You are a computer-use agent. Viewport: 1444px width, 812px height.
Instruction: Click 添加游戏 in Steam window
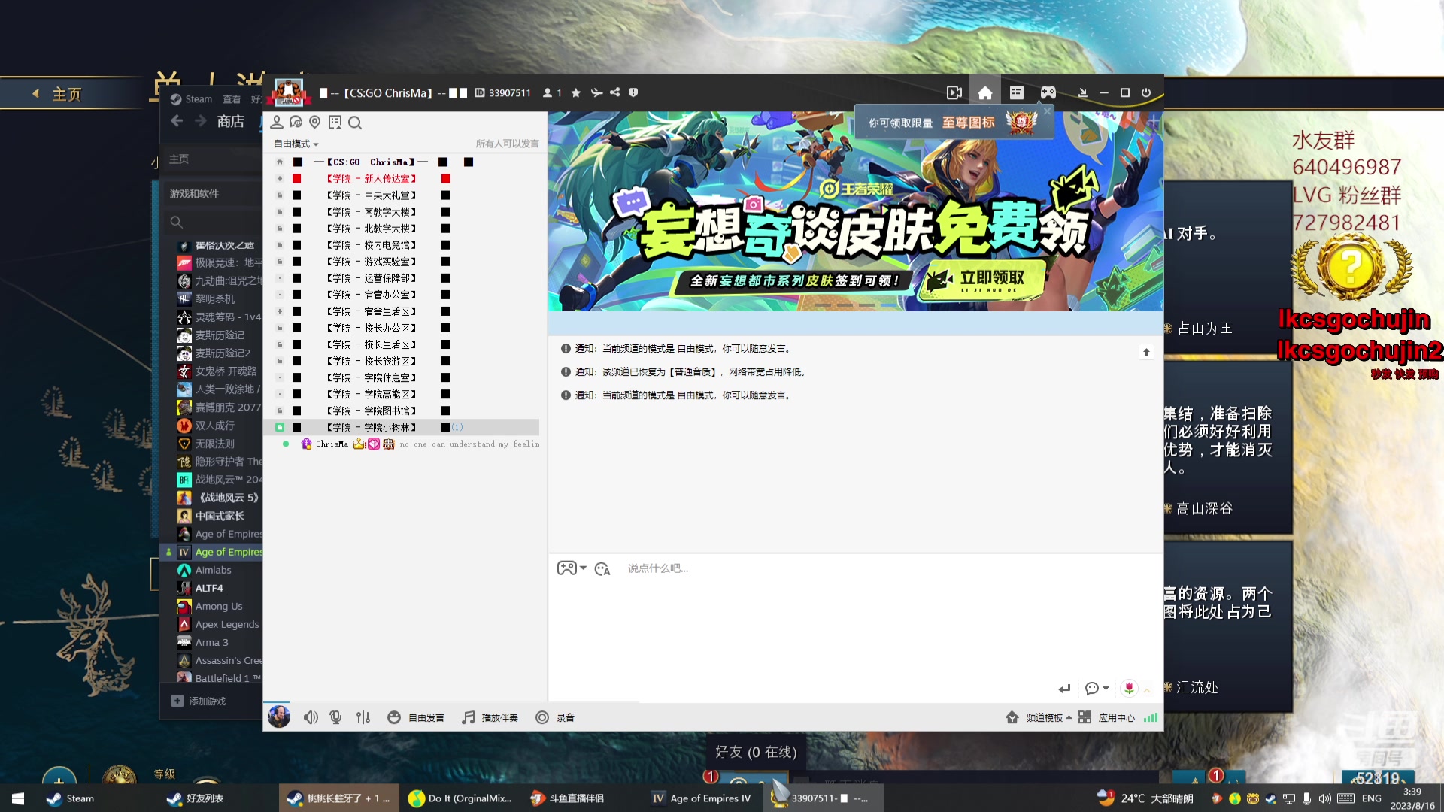199,701
